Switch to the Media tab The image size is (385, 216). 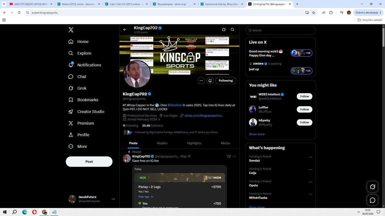click(225, 143)
